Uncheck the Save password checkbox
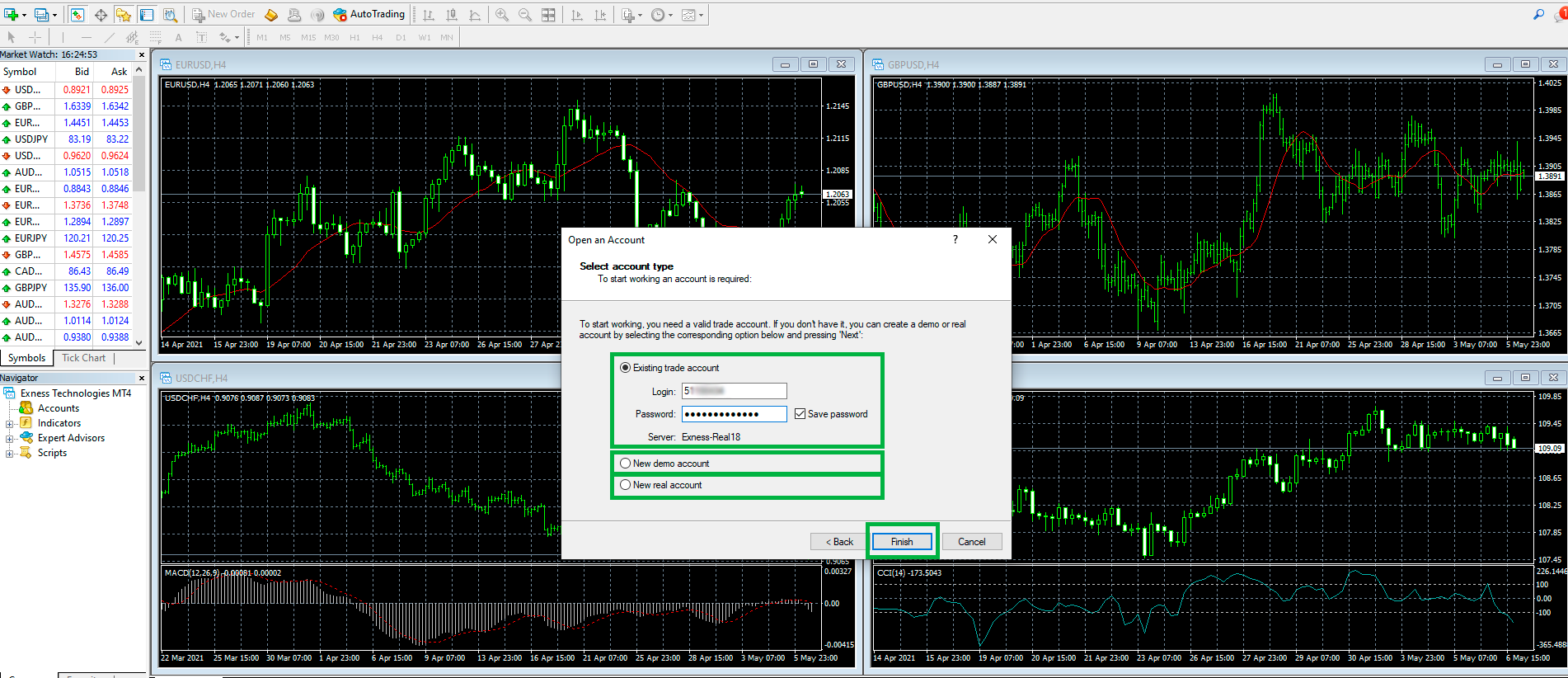 pyautogui.click(x=800, y=414)
